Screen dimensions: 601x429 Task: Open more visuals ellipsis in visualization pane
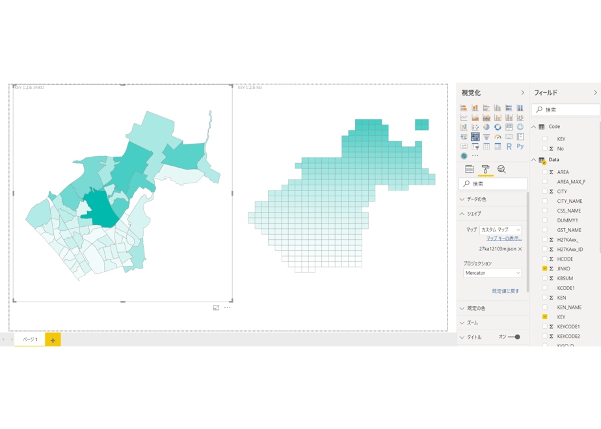pyautogui.click(x=475, y=156)
